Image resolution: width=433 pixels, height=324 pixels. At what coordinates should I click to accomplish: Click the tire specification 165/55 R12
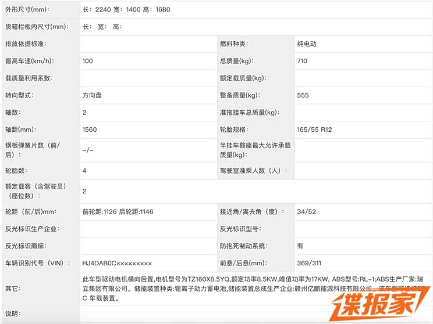point(314,129)
